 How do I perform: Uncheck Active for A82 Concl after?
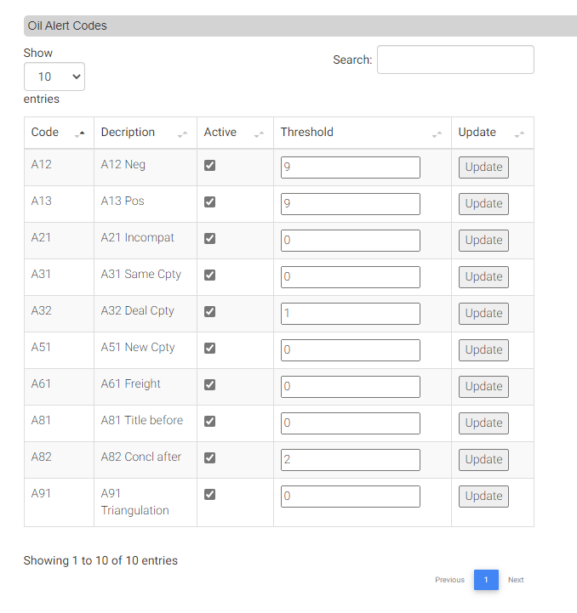[x=210, y=457]
